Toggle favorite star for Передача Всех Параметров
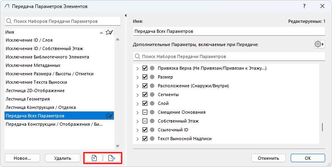This screenshot has height=167, width=332. 109,116
